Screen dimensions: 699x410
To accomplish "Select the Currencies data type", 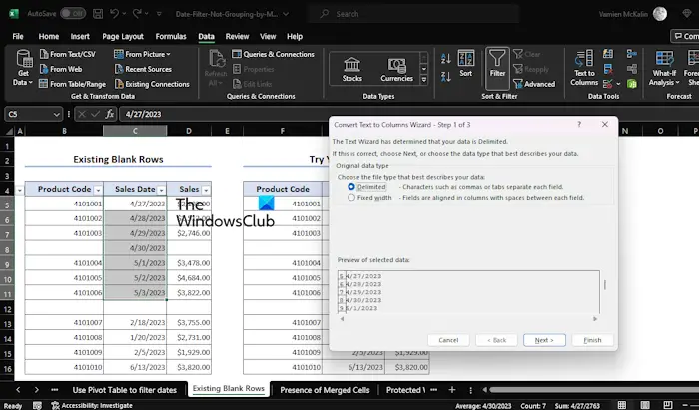I will 396,69.
